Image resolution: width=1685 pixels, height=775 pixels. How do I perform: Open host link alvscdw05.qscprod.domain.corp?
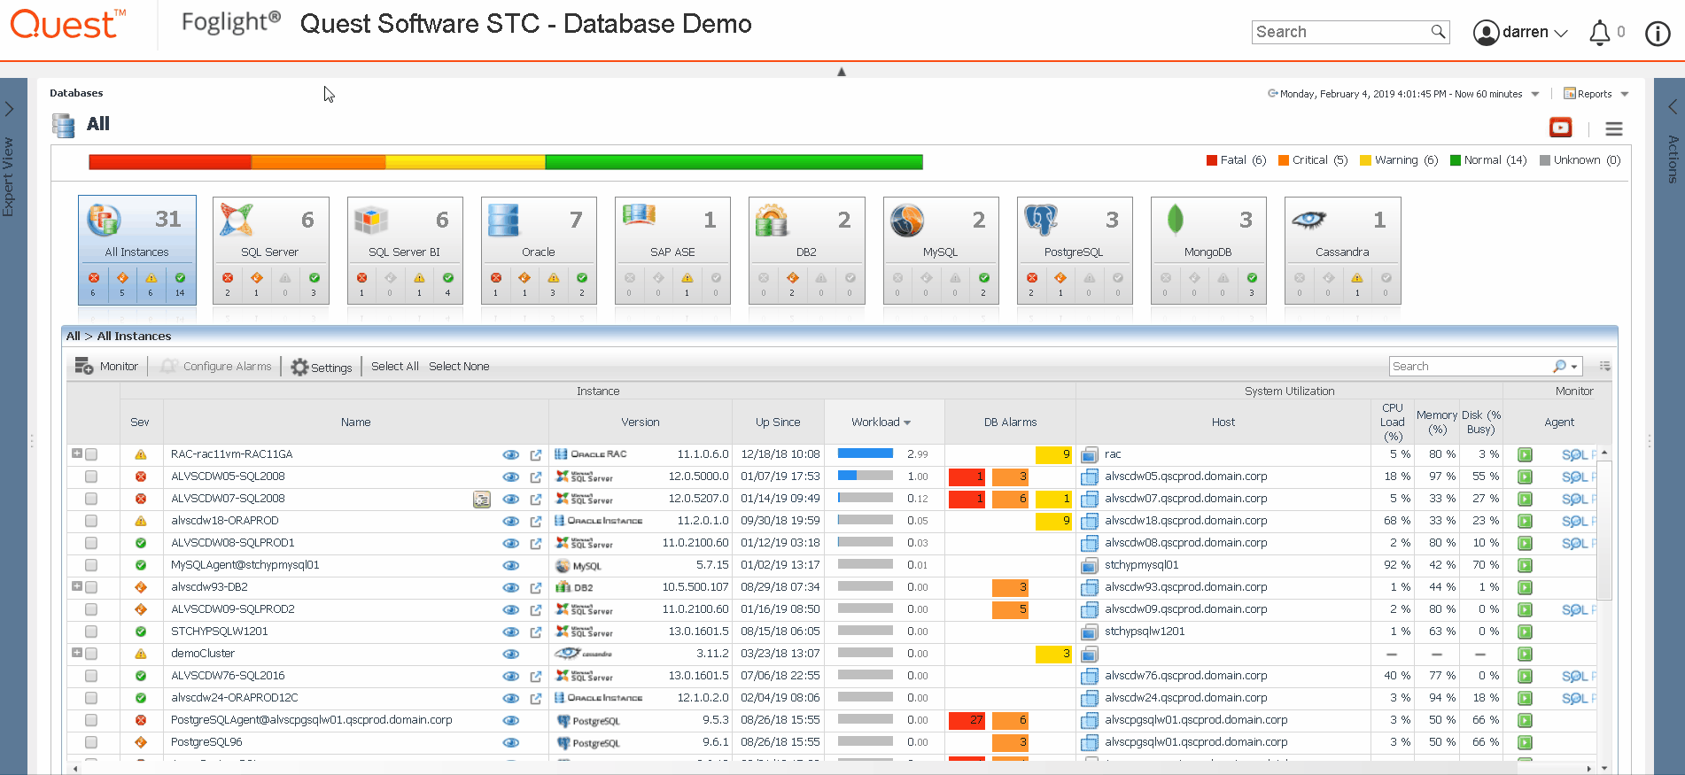[1185, 477]
